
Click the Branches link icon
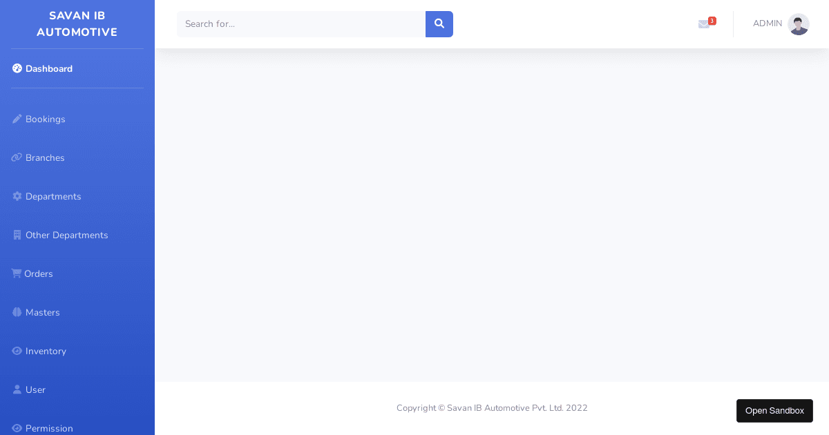17,157
